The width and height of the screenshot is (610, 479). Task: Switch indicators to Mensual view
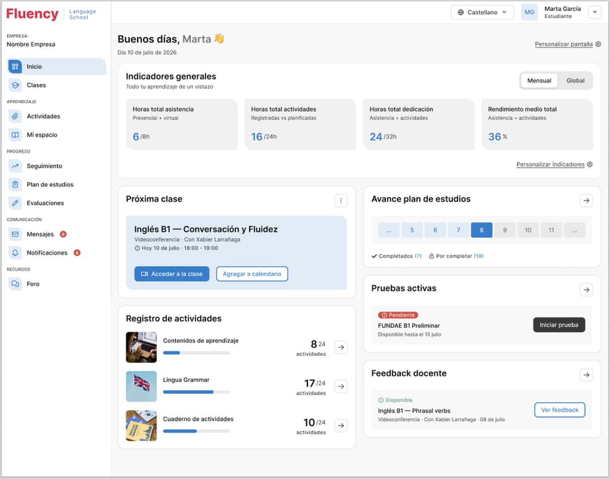pyautogui.click(x=539, y=80)
